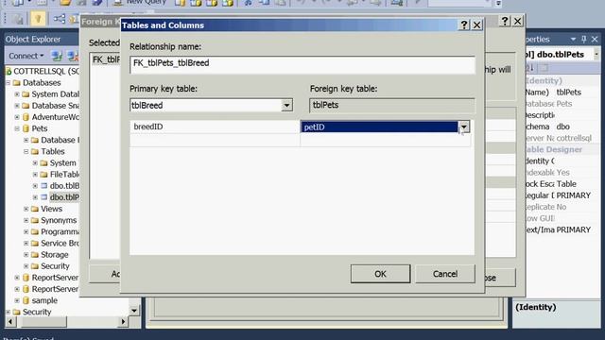This screenshot has width=605, height=340.
Task: Expand the Programmability node
Action: click(26, 231)
